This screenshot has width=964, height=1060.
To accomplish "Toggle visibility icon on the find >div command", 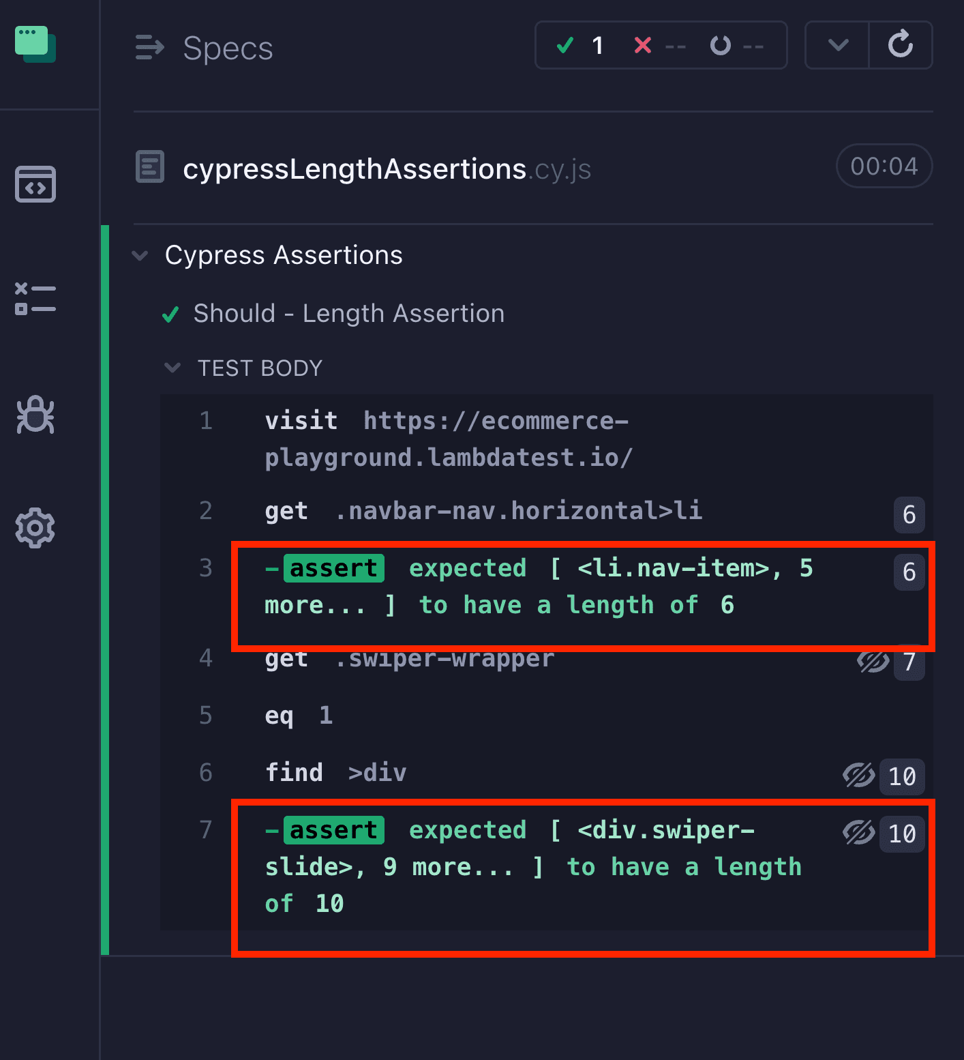I will click(x=858, y=776).
